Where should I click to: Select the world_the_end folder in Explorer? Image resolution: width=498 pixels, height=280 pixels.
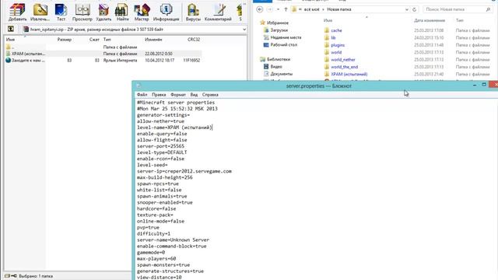click(341, 67)
